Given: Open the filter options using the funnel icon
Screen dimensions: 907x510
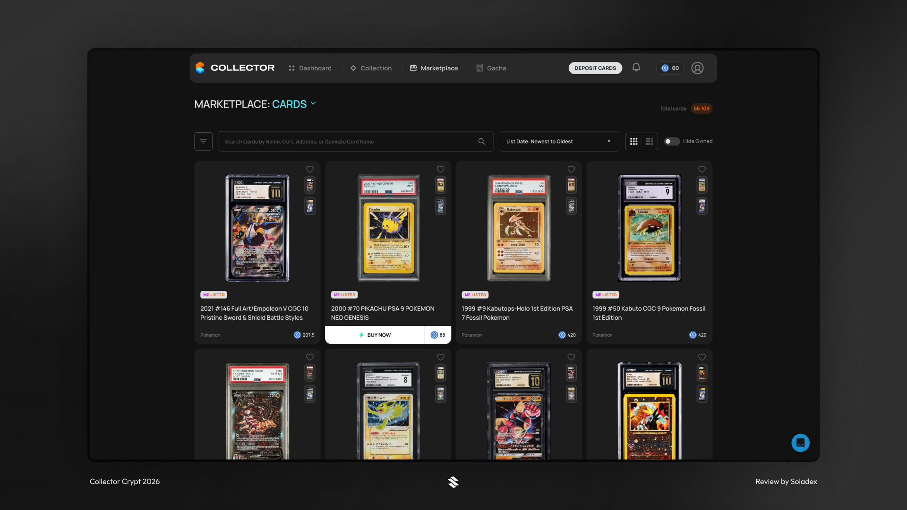Looking at the screenshot, I should click(x=203, y=141).
